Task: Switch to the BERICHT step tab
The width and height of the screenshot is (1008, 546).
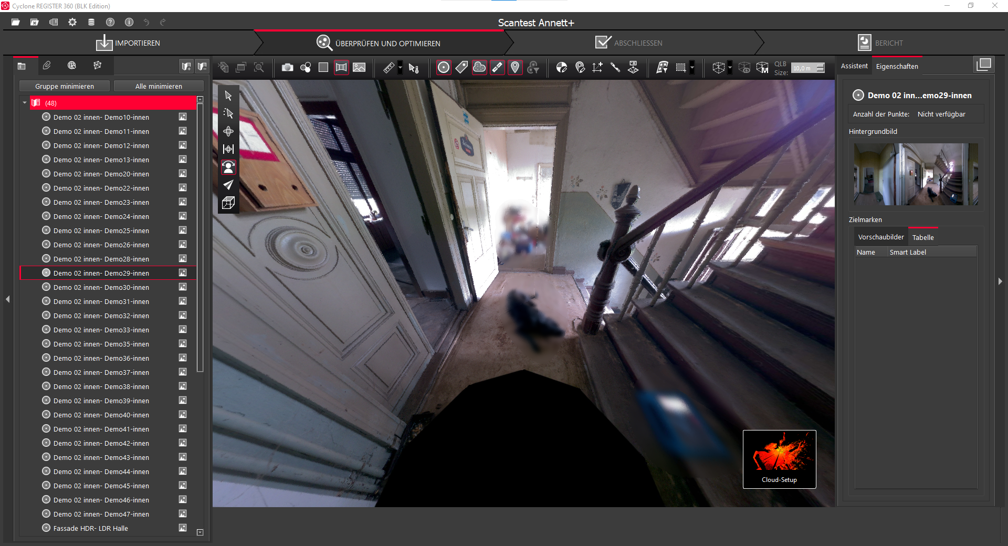Action: point(880,43)
